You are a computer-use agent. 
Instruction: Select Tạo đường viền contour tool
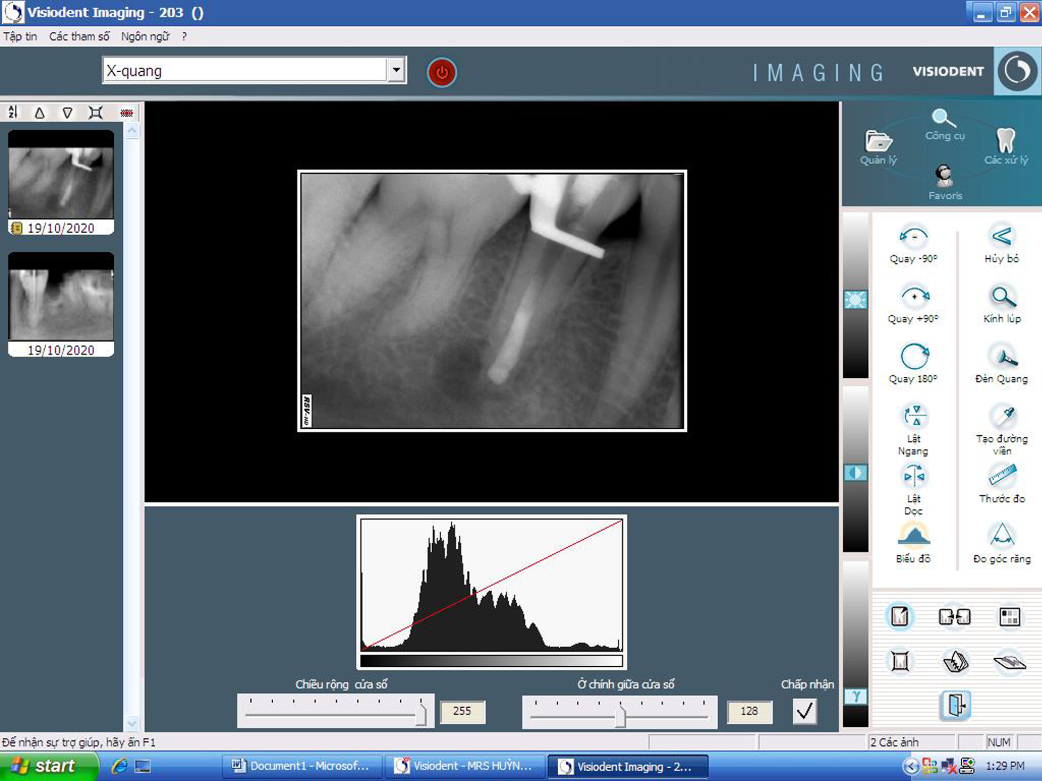[x=1002, y=429]
